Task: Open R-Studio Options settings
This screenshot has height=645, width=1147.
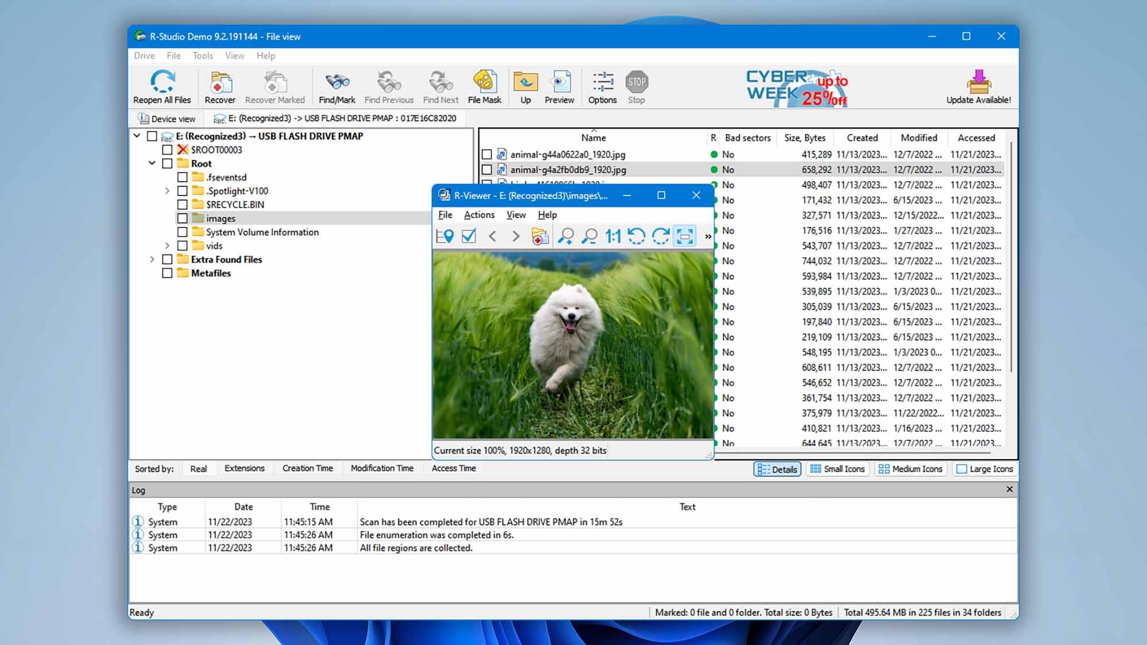Action: pyautogui.click(x=602, y=86)
